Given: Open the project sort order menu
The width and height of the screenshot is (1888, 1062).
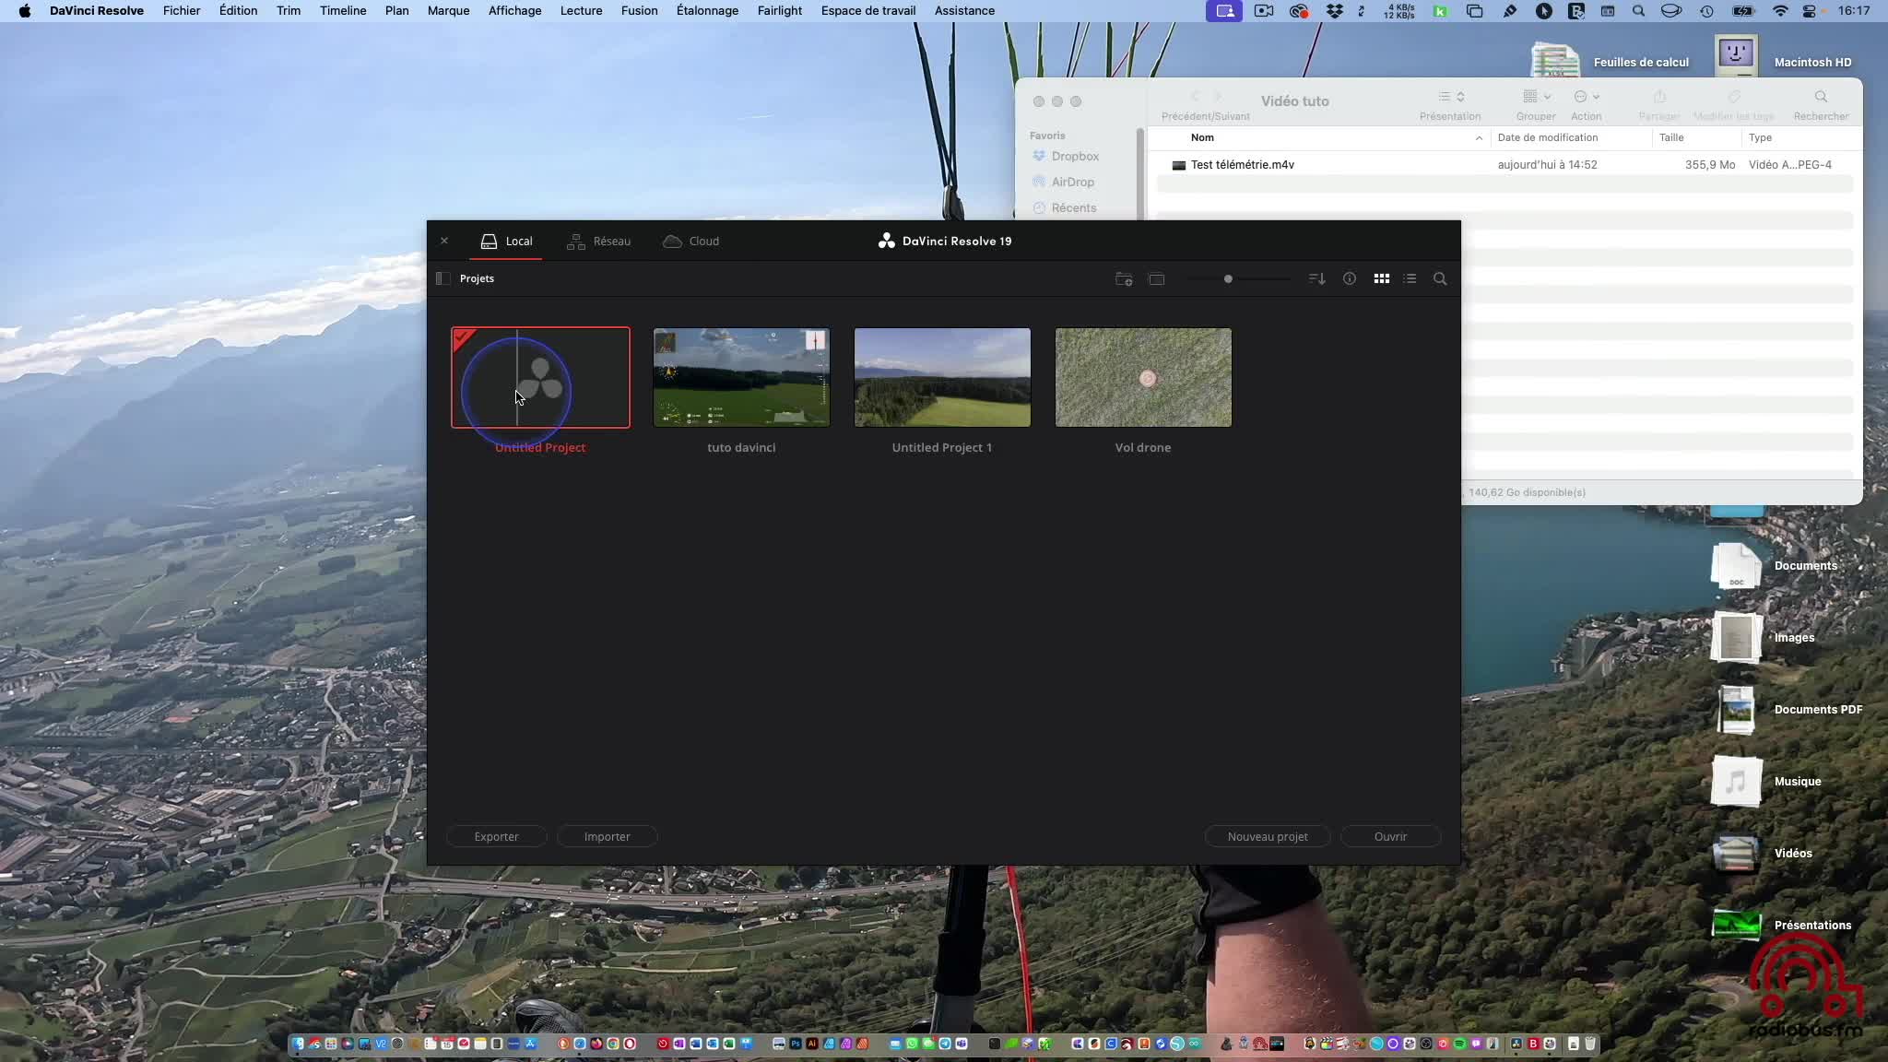Looking at the screenshot, I should pyautogui.click(x=1316, y=278).
